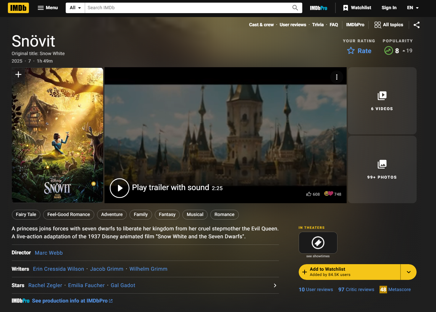Screen dimensions: 436x312
Task: Open the three-dot menu on the trailer
Action: click(x=336, y=77)
